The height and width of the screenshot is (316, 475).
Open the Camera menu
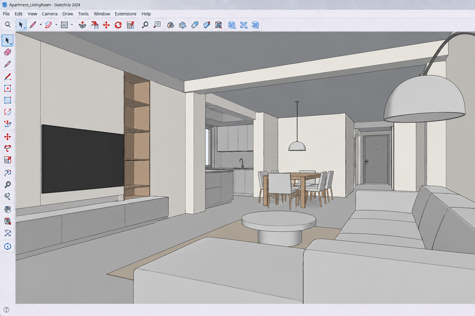tap(50, 14)
